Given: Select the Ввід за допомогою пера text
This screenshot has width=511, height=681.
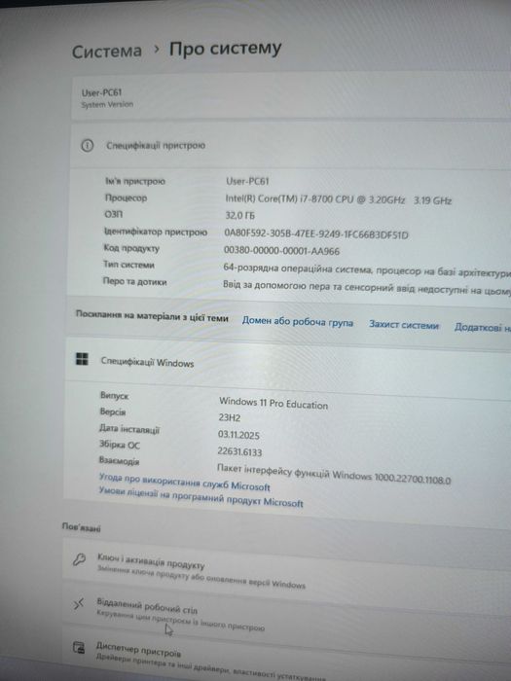Looking at the screenshot, I should [367, 287].
